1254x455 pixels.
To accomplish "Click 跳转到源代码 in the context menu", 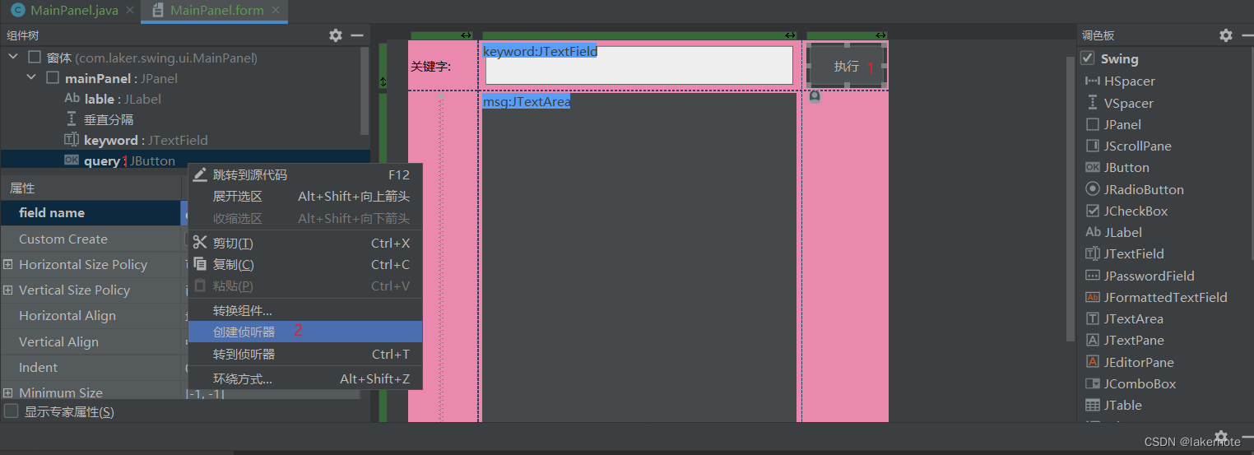I will click(249, 175).
